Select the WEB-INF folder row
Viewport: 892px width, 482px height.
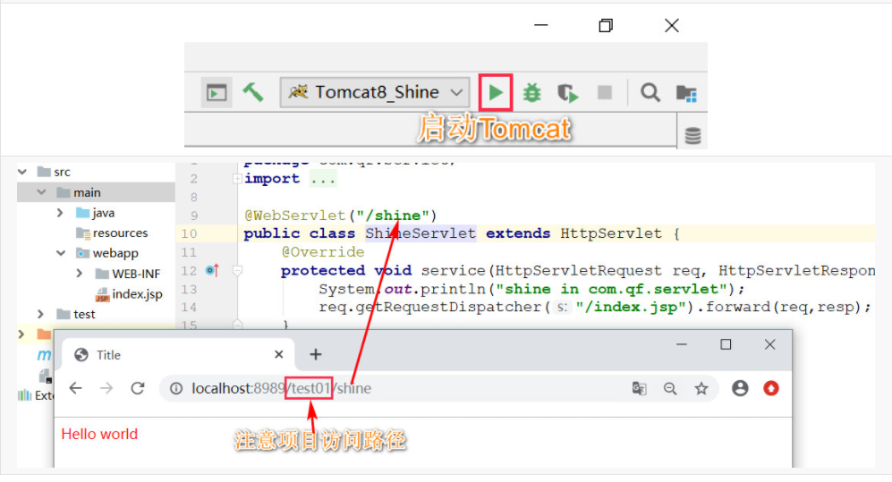[x=127, y=274]
